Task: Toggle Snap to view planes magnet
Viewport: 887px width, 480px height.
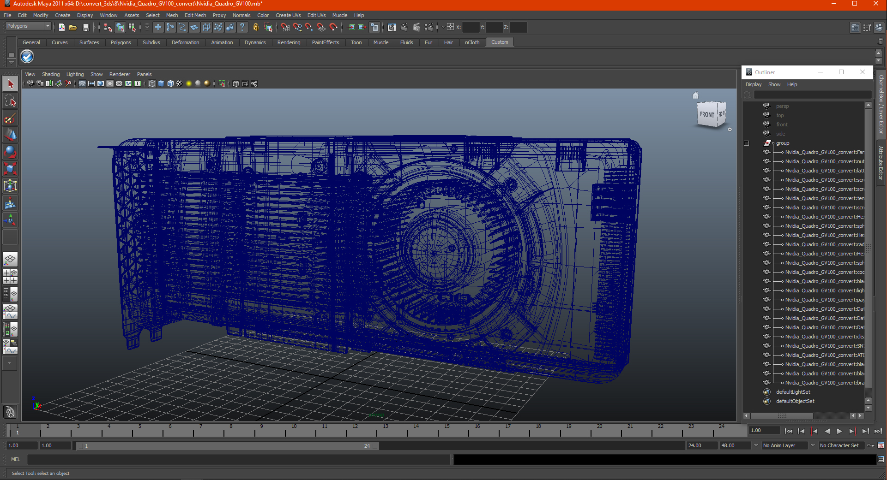Action: [x=321, y=27]
